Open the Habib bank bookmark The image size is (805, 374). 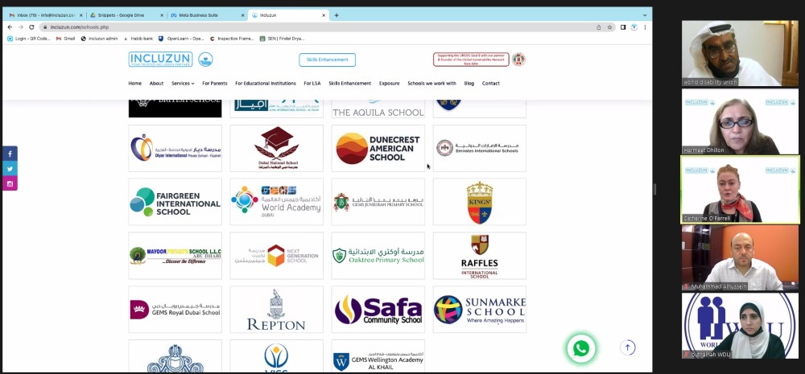click(x=138, y=39)
